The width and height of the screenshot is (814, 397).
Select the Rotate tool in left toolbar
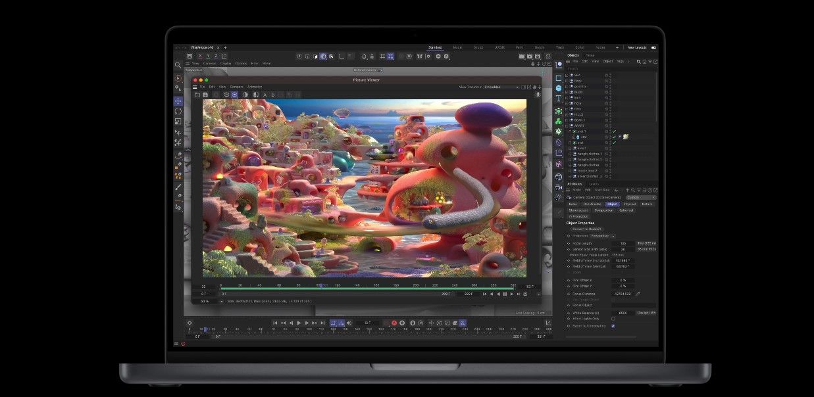[178, 111]
